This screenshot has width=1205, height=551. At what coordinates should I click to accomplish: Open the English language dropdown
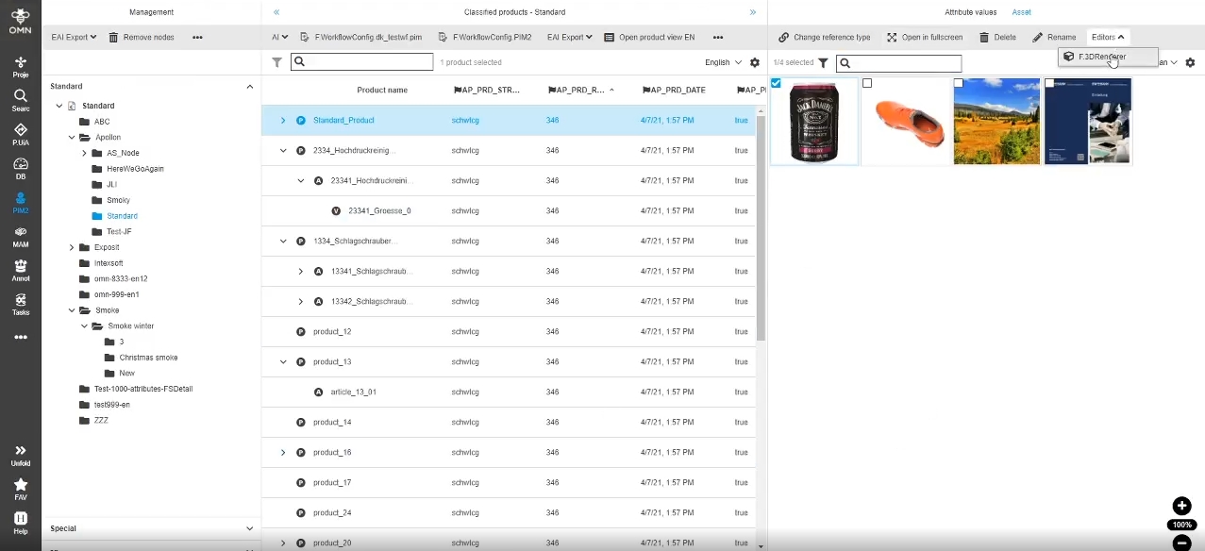click(724, 62)
